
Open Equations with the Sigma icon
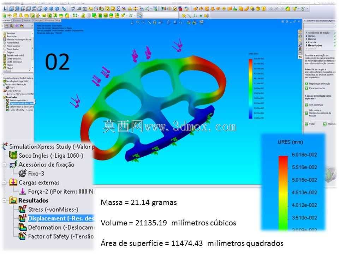pos(118,9)
